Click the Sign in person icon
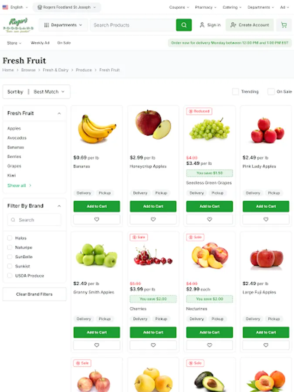 pos(202,25)
